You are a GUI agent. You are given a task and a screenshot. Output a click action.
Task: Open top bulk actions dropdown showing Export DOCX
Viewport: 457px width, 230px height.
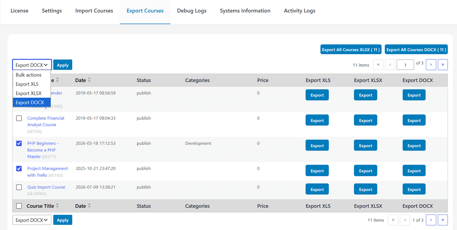(x=32, y=65)
